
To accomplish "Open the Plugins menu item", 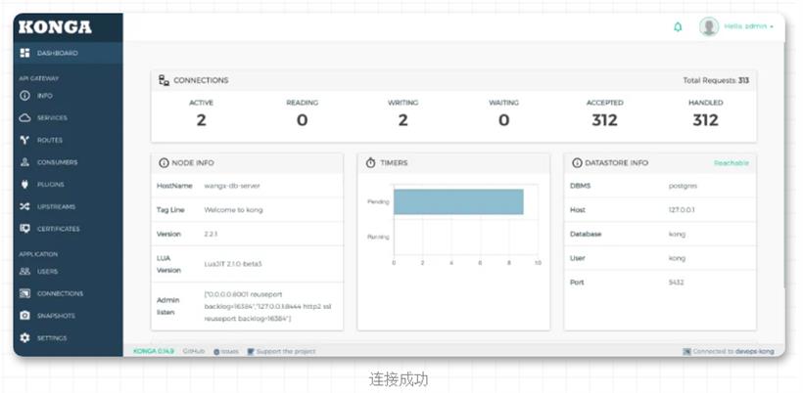I will [x=68, y=185].
